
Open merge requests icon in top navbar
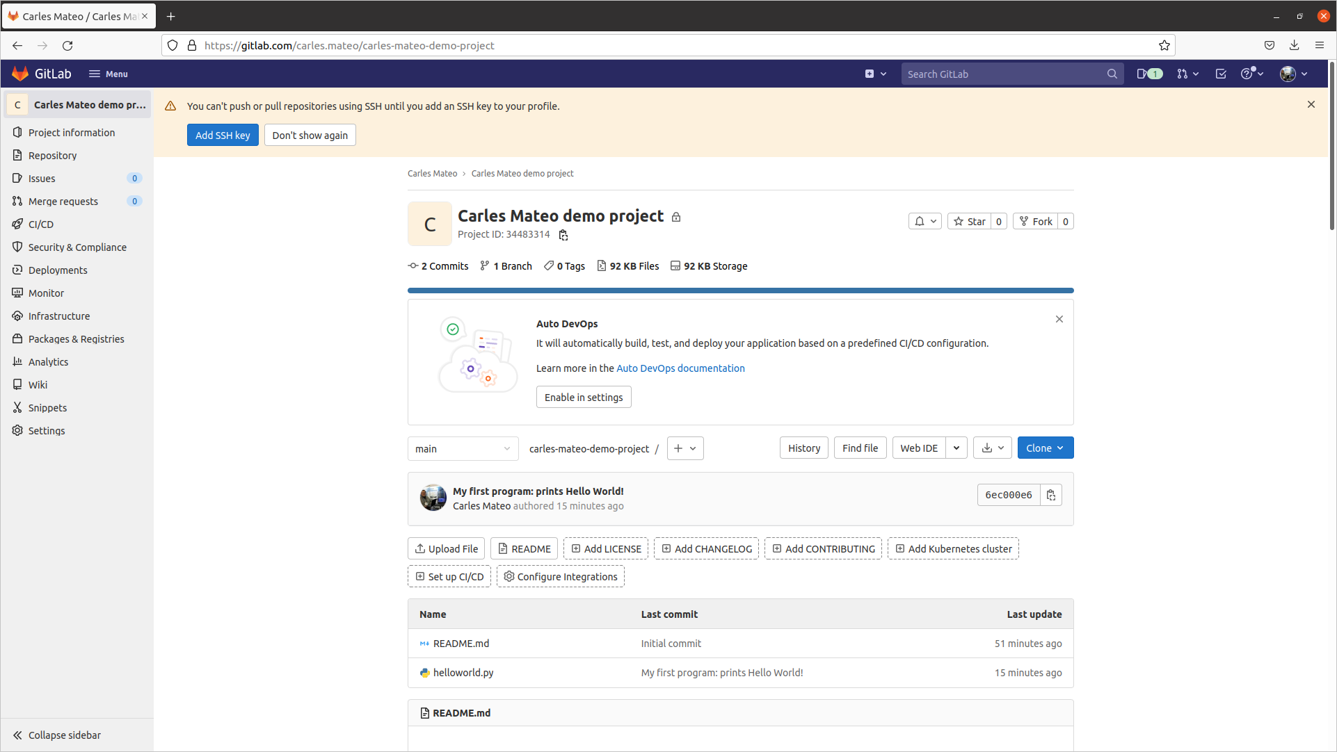[x=1187, y=74]
